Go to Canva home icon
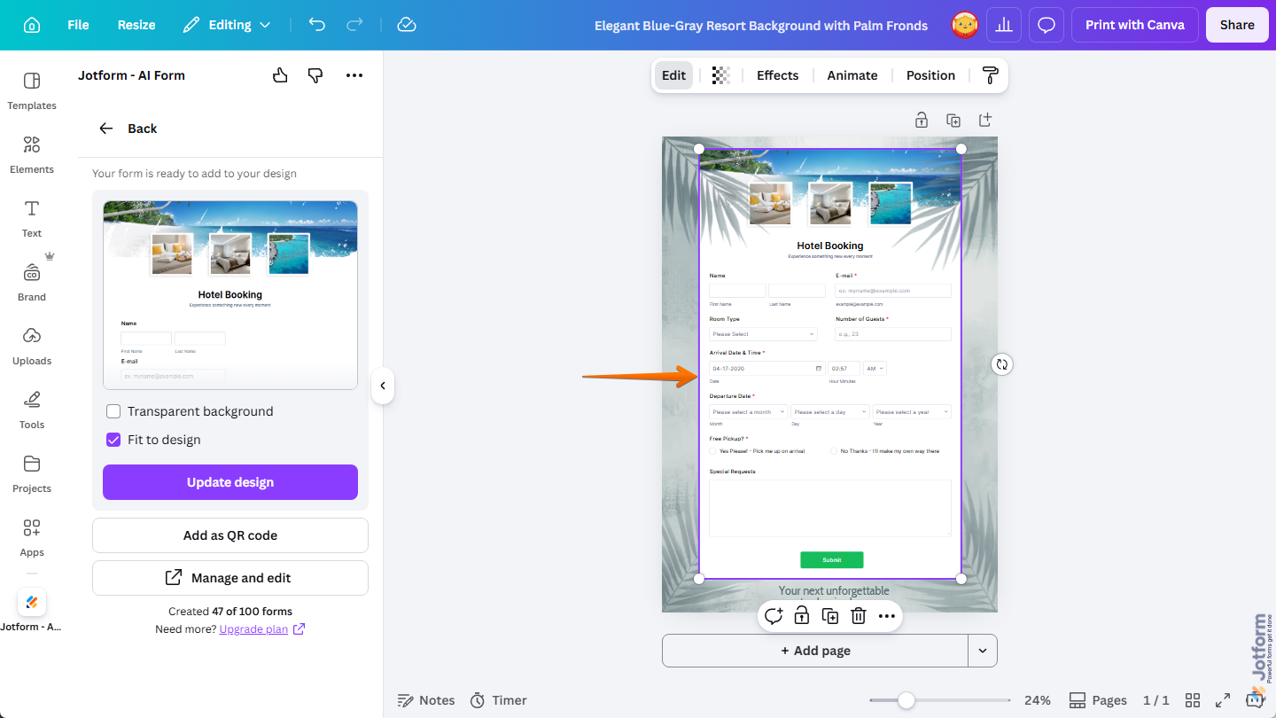Screen dimensions: 1276x718 pyautogui.click(x=32, y=25)
